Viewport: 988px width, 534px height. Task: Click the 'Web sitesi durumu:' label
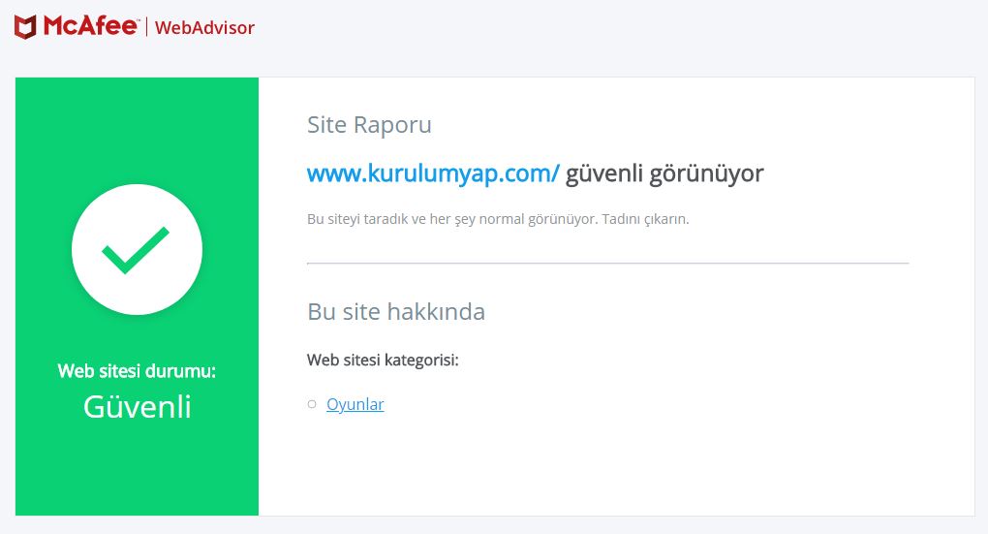tap(137, 371)
